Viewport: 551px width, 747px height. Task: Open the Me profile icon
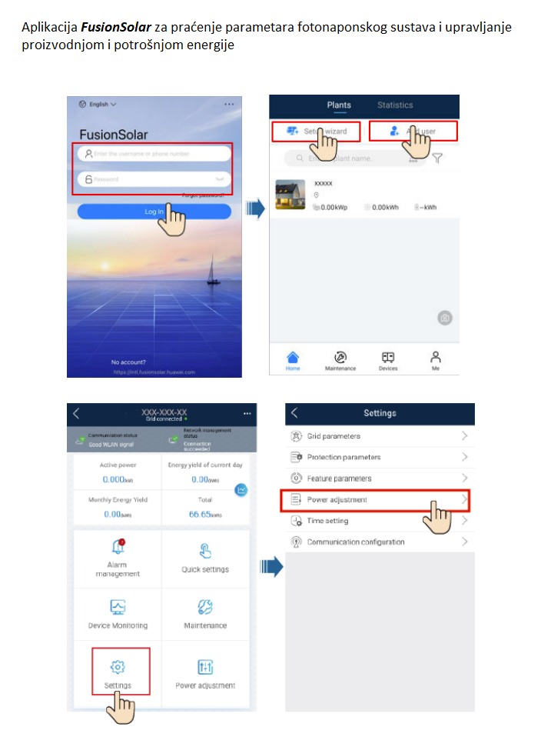coord(436,357)
